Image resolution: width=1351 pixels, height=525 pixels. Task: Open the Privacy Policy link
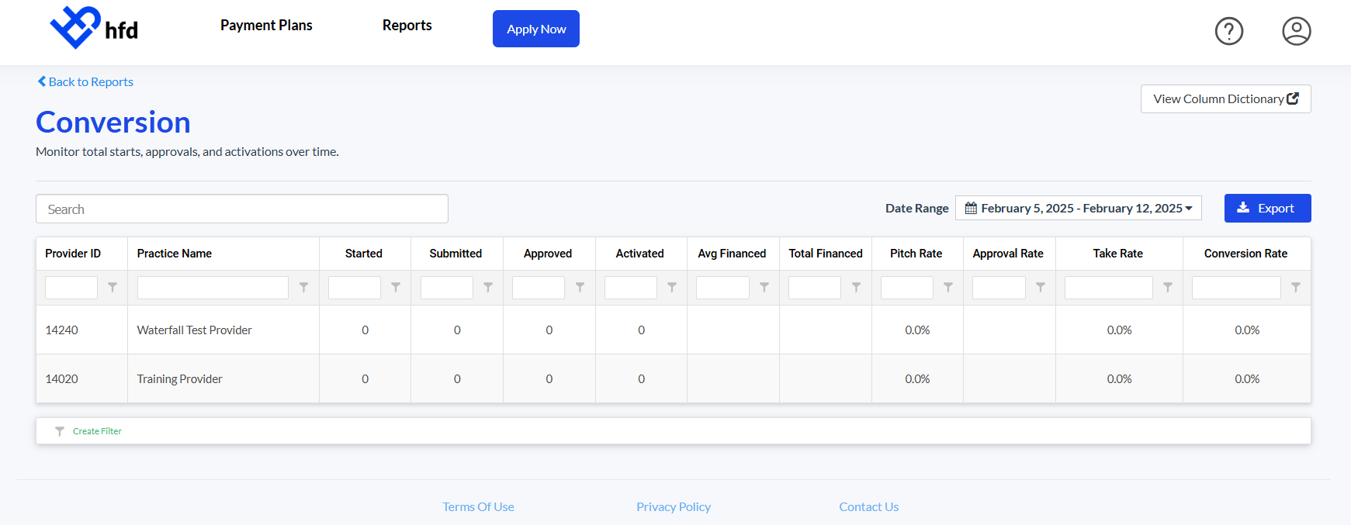(674, 506)
